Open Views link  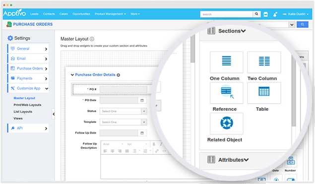[x=18, y=119]
